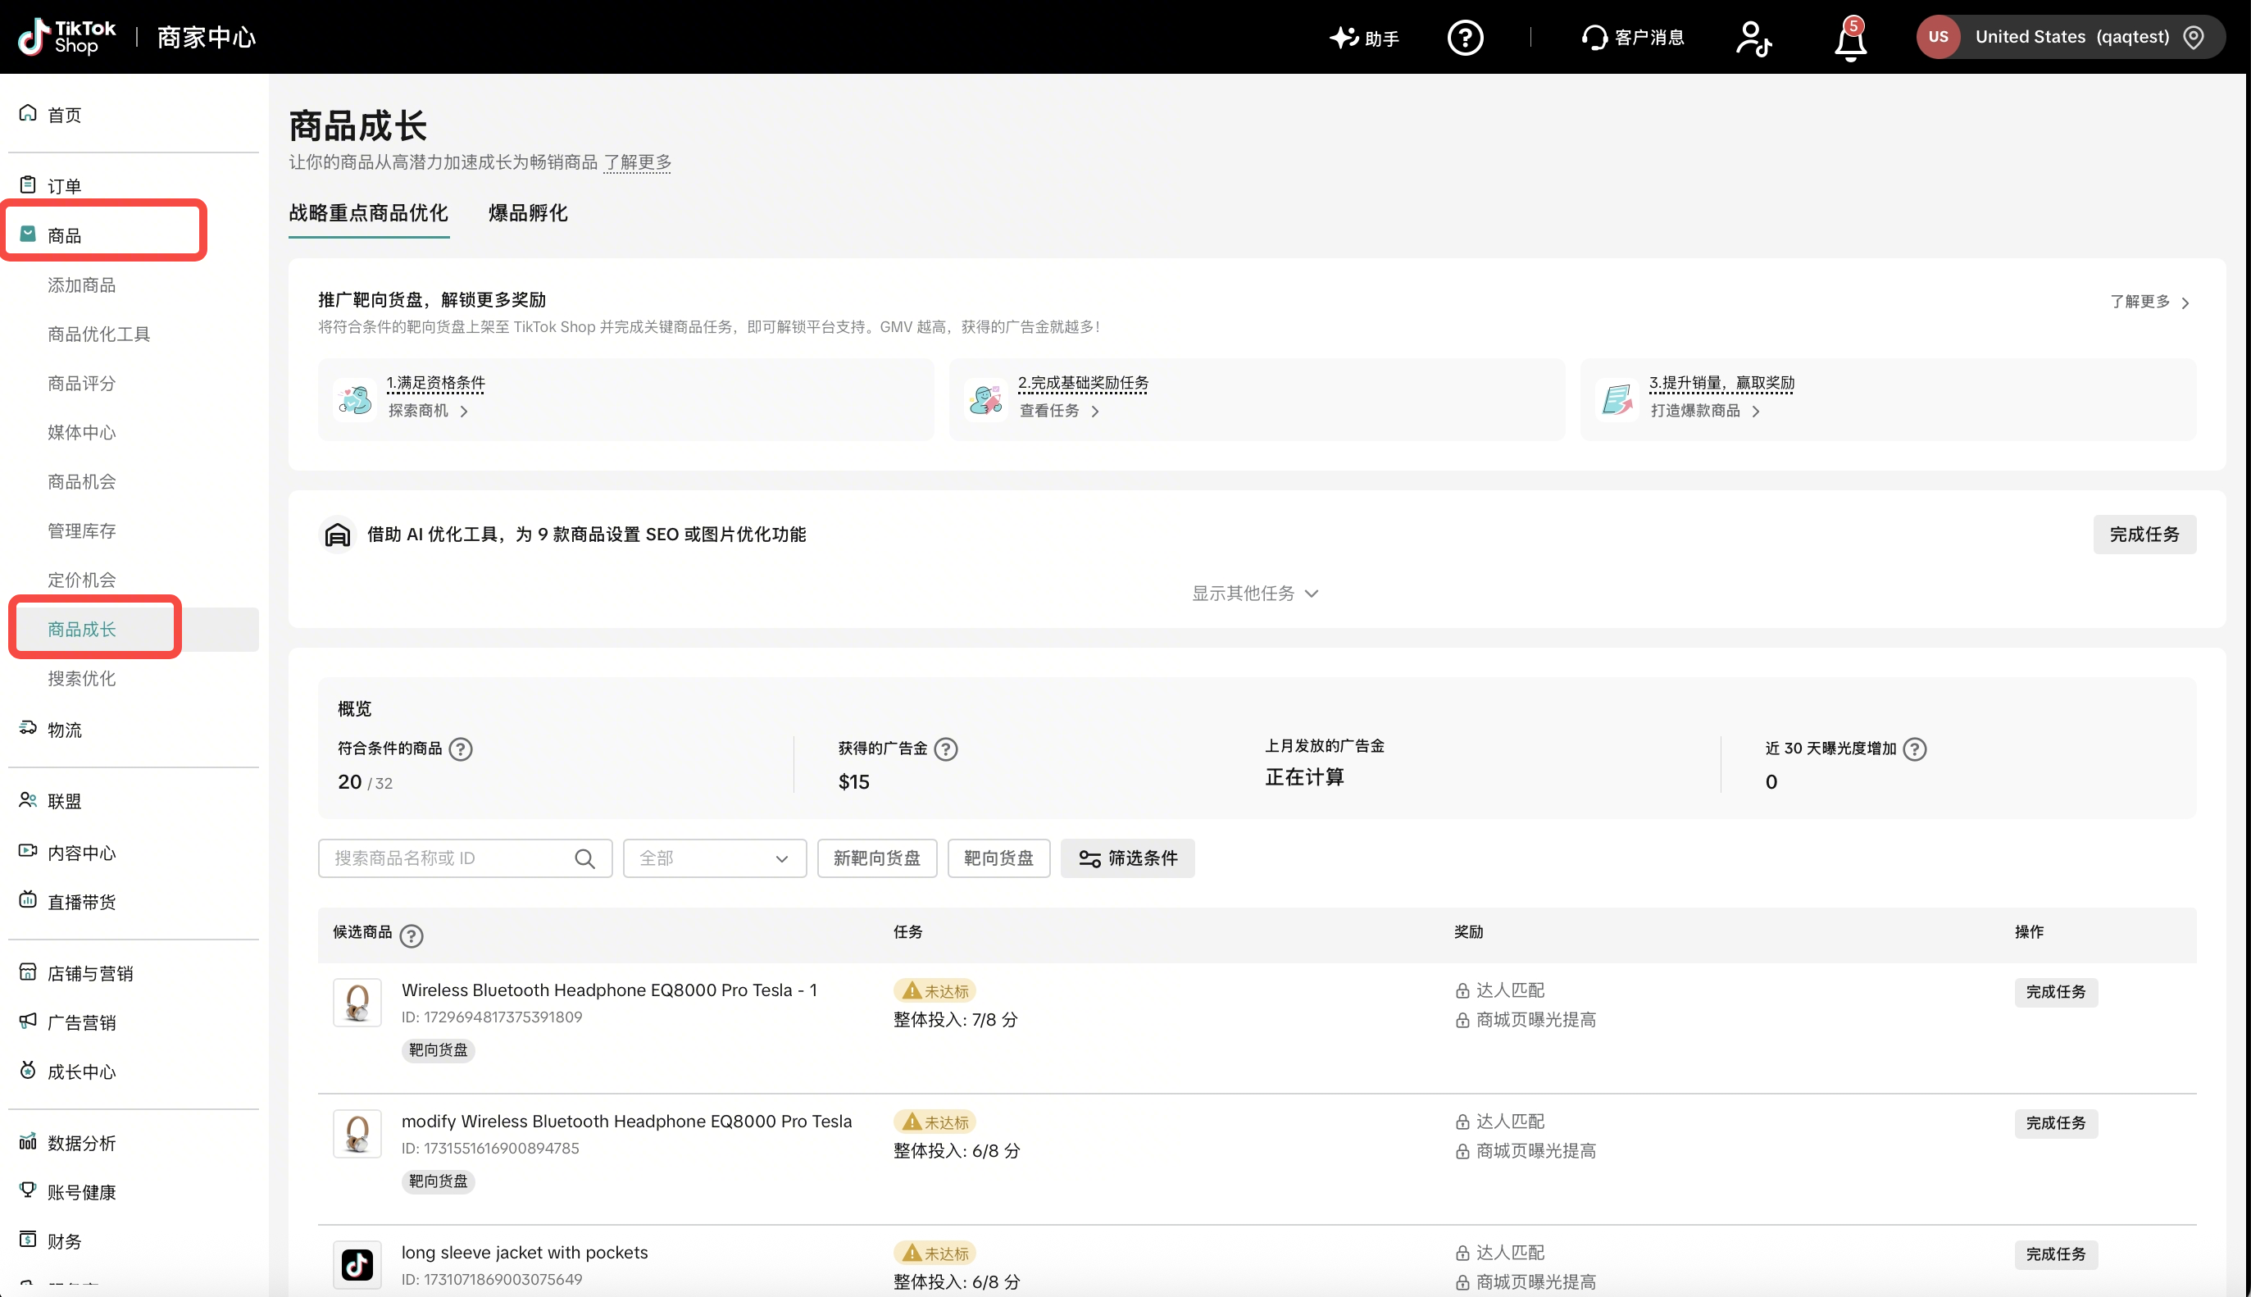The height and width of the screenshot is (1297, 2251).
Task: Click thumbnail of modify Wireless Bluetooth Headphone
Action: (357, 1134)
